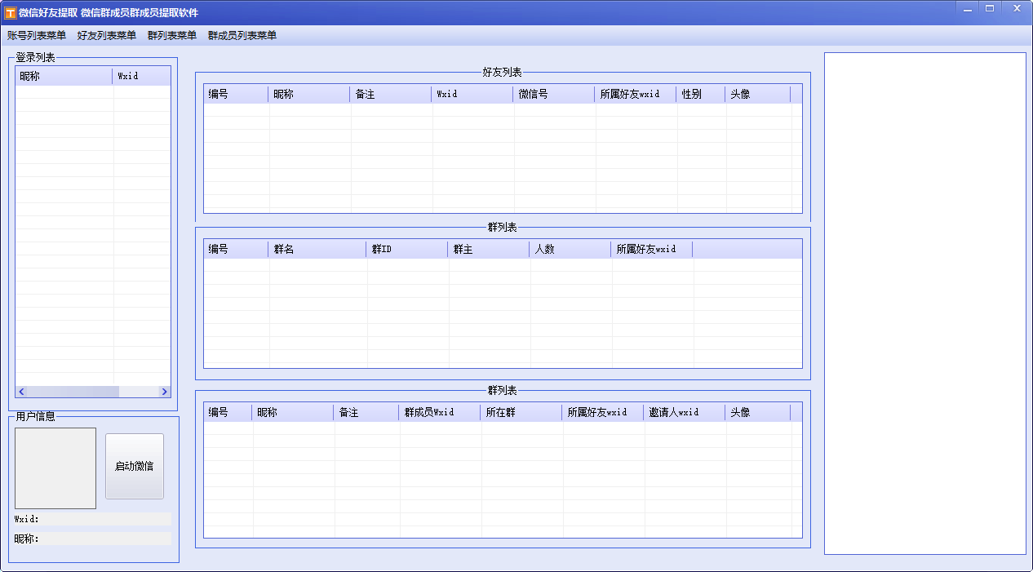
Task: Click 群名 column header
Action: coord(317,249)
